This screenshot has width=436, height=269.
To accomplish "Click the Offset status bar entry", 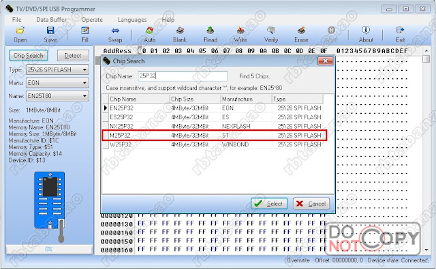I will tap(339, 260).
